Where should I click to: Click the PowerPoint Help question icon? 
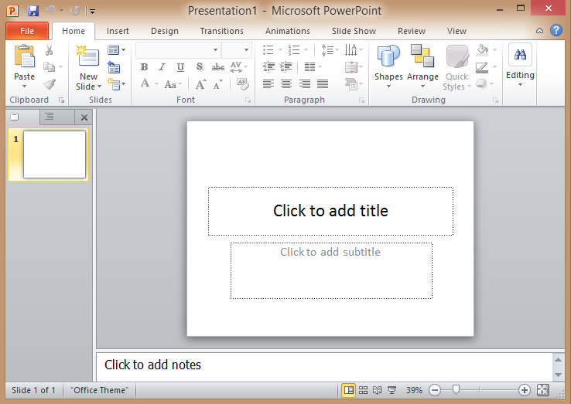tap(556, 30)
